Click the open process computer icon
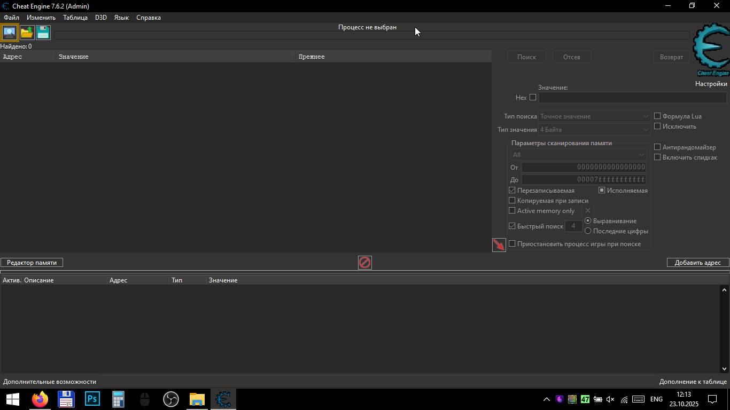730x410 pixels. click(10, 33)
